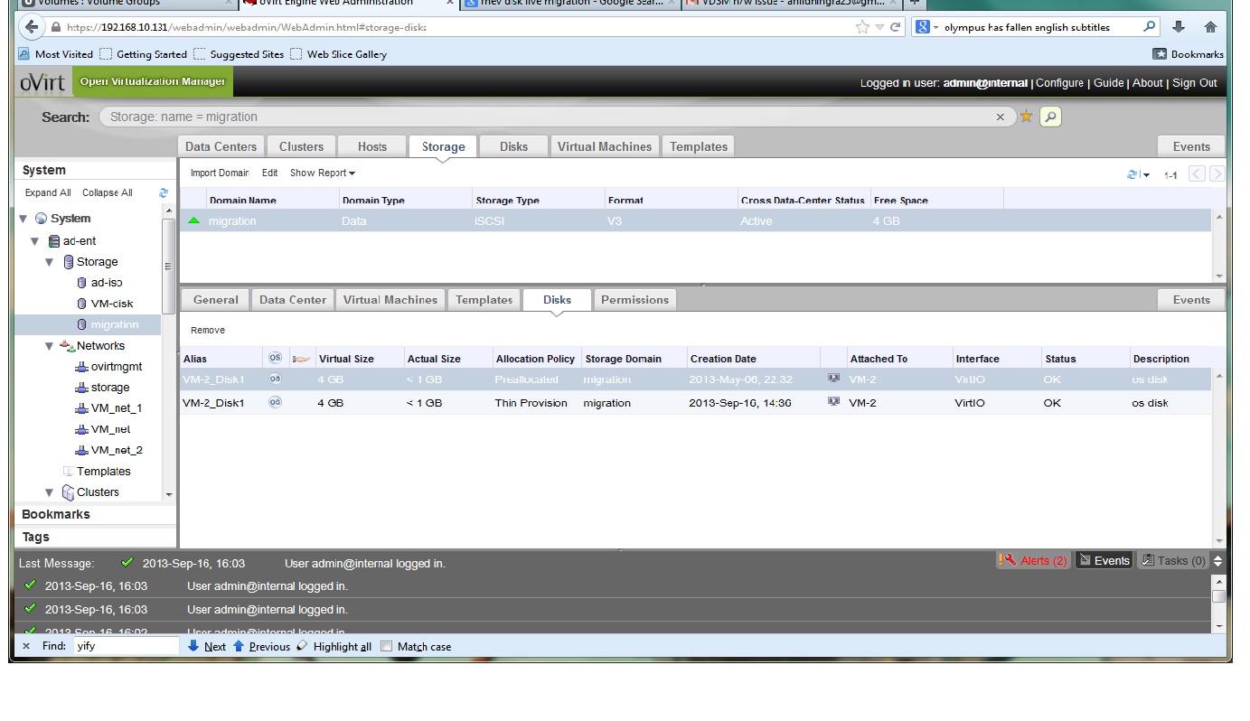This screenshot has height=721, width=1250.
Task: Open the Permissions sub-tab
Action: tap(634, 300)
